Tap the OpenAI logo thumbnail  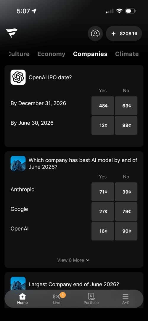coord(18,77)
